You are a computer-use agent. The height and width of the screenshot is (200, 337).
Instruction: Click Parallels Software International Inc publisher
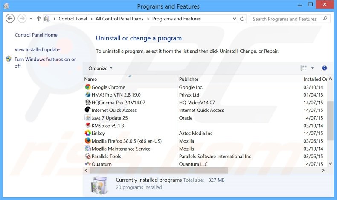click(x=215, y=157)
